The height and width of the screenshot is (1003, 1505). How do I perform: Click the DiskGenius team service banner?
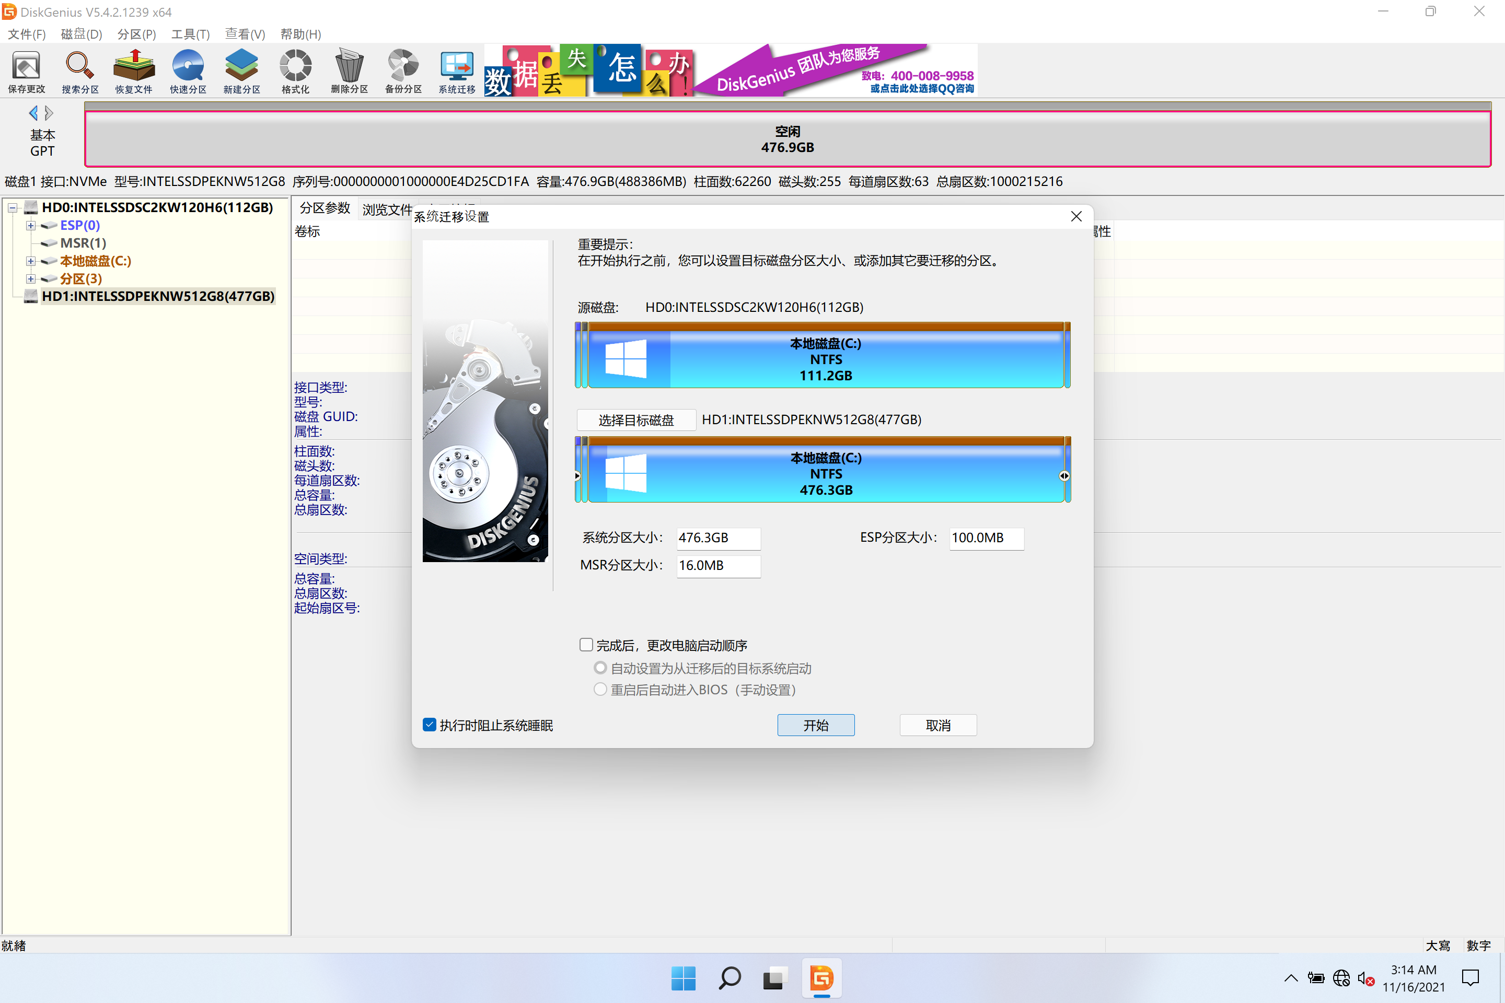731,69
